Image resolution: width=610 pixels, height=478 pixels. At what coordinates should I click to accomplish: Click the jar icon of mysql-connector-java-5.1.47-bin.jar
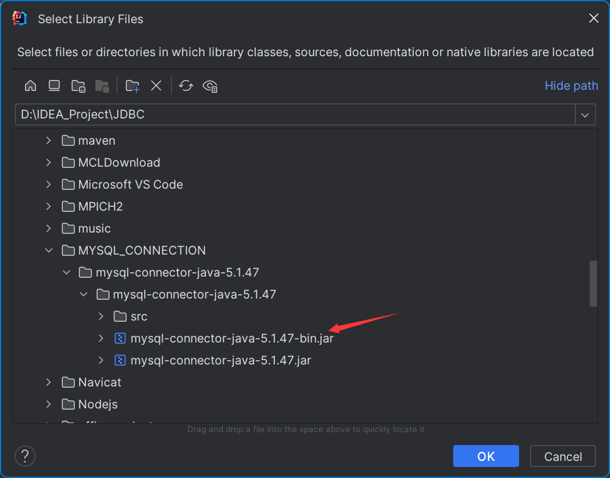(x=120, y=338)
